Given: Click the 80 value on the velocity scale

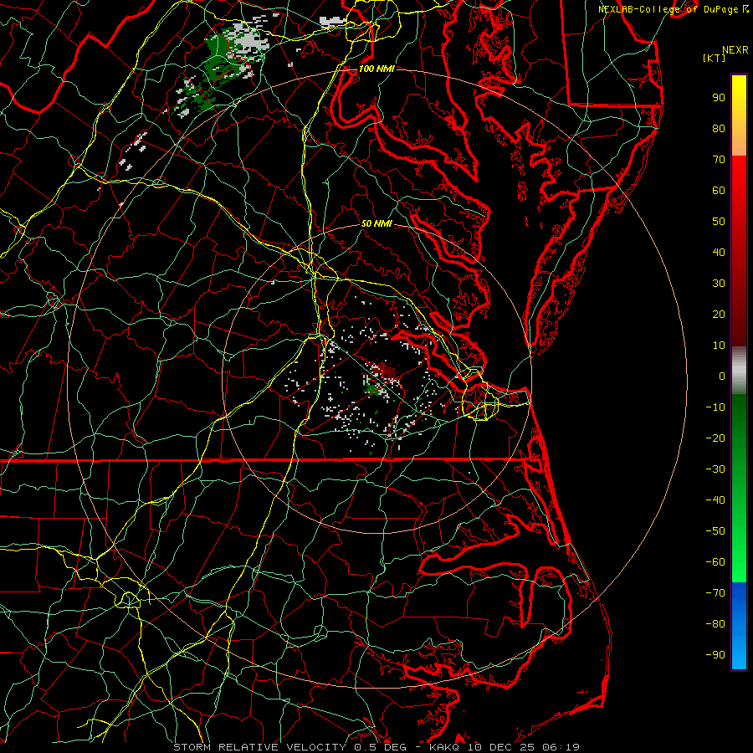Looking at the screenshot, I should pyautogui.click(x=719, y=129).
